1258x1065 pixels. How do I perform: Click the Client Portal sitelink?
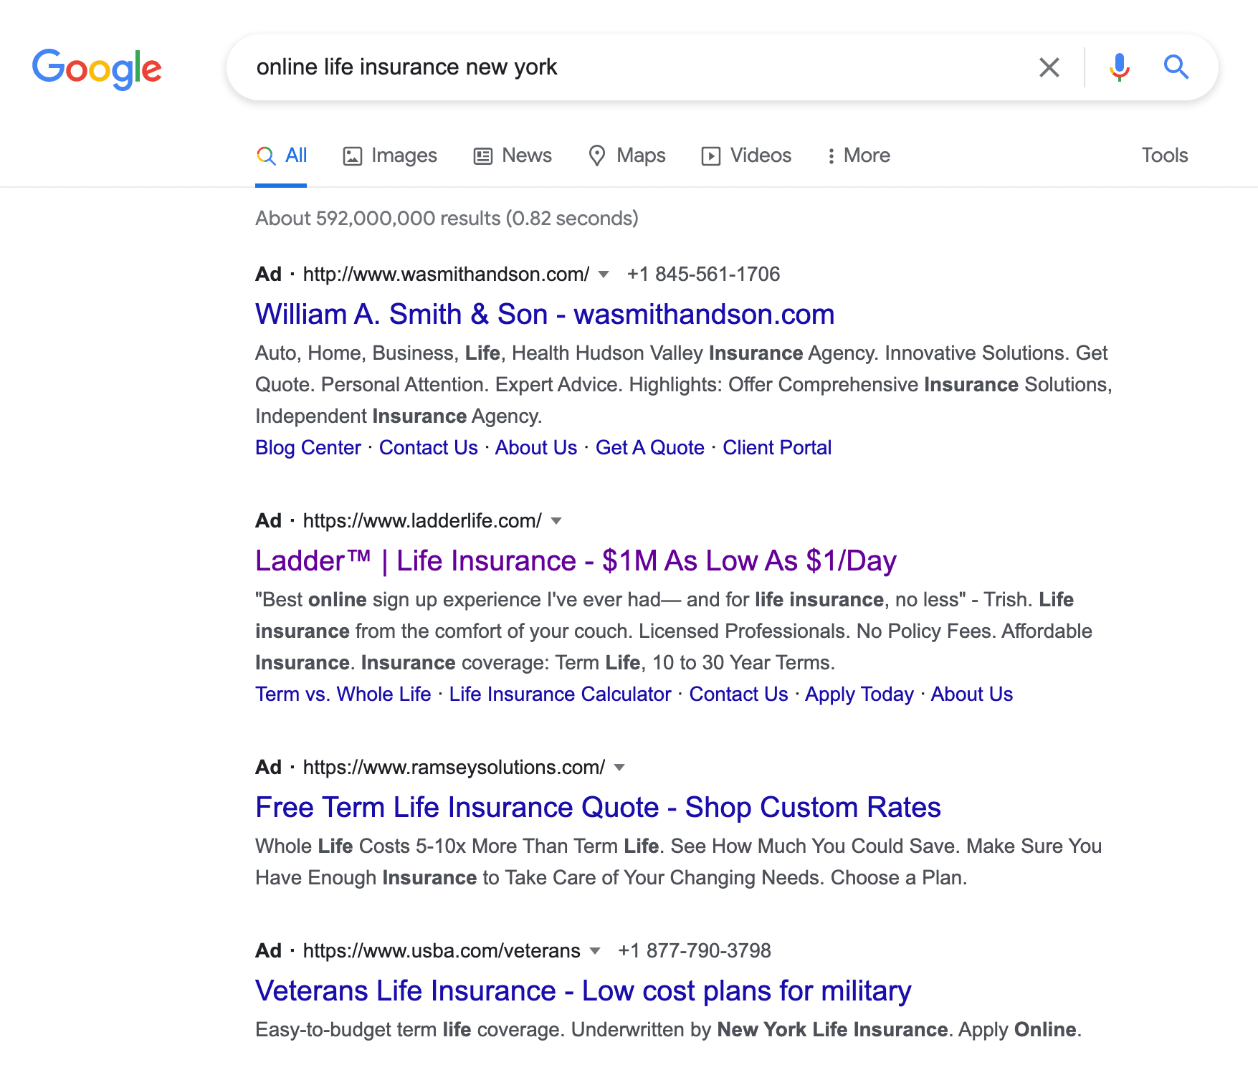[777, 447]
